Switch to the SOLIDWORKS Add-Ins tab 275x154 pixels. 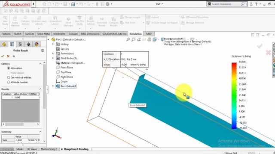[114, 34]
